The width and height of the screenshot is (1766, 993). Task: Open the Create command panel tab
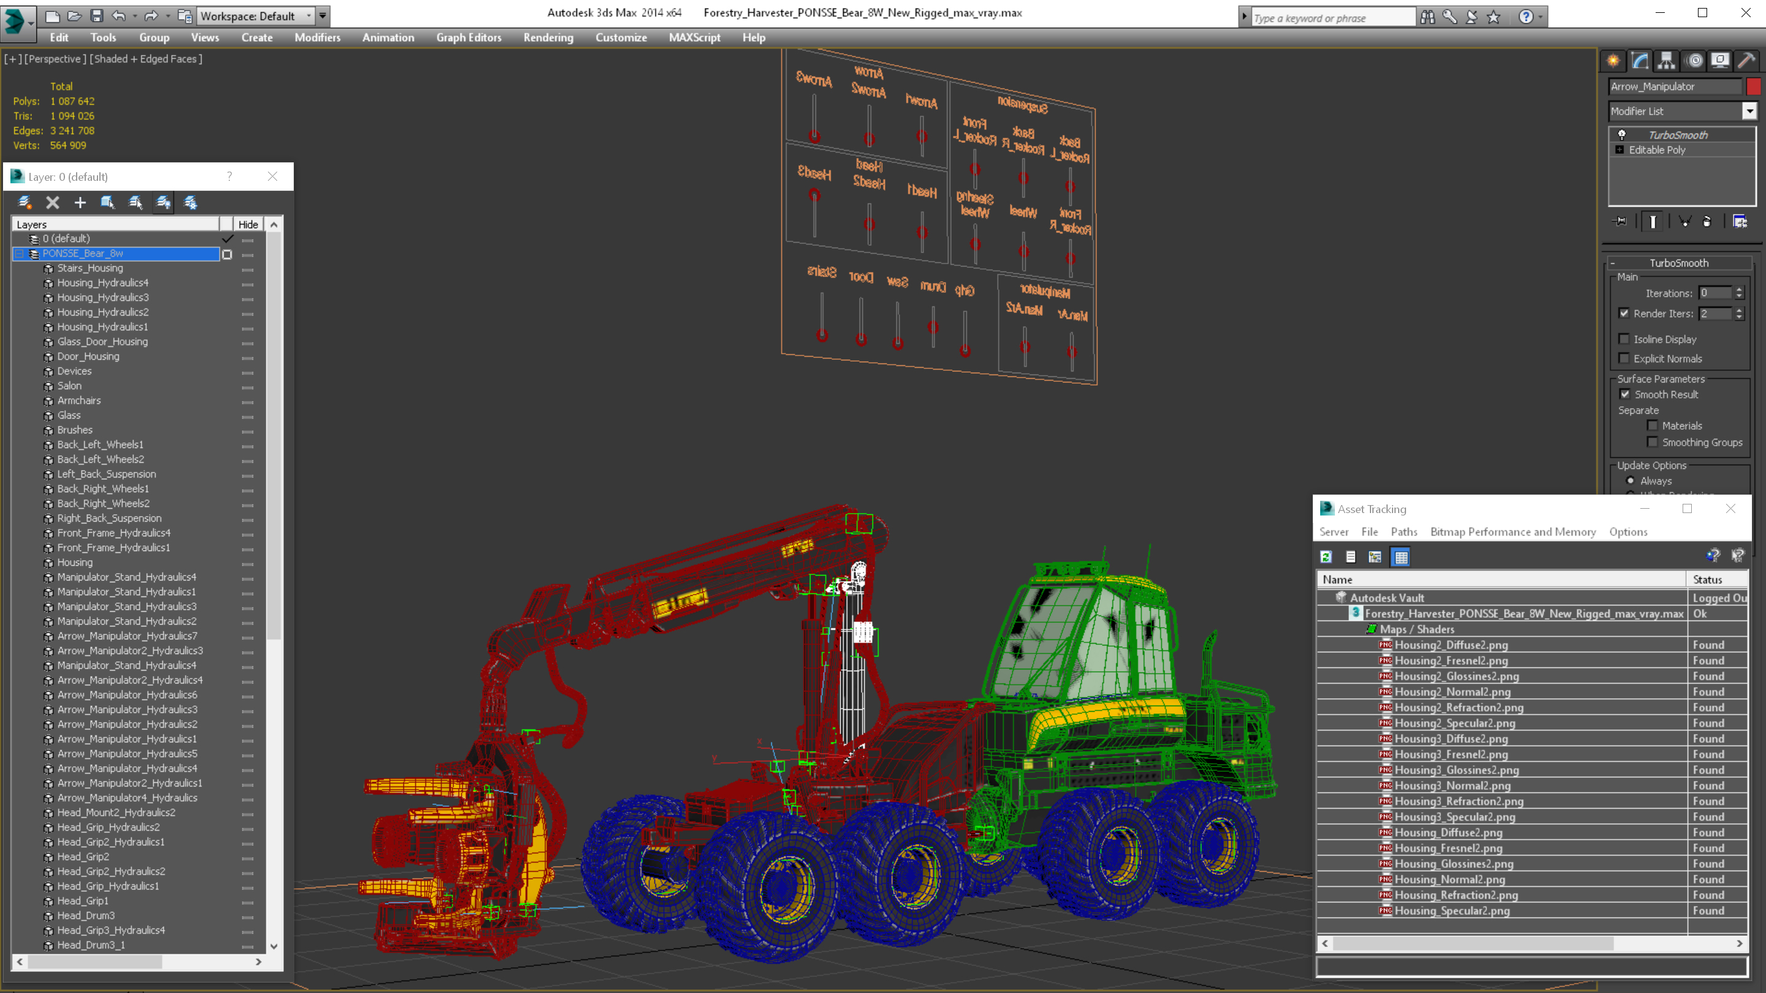[1613, 60]
